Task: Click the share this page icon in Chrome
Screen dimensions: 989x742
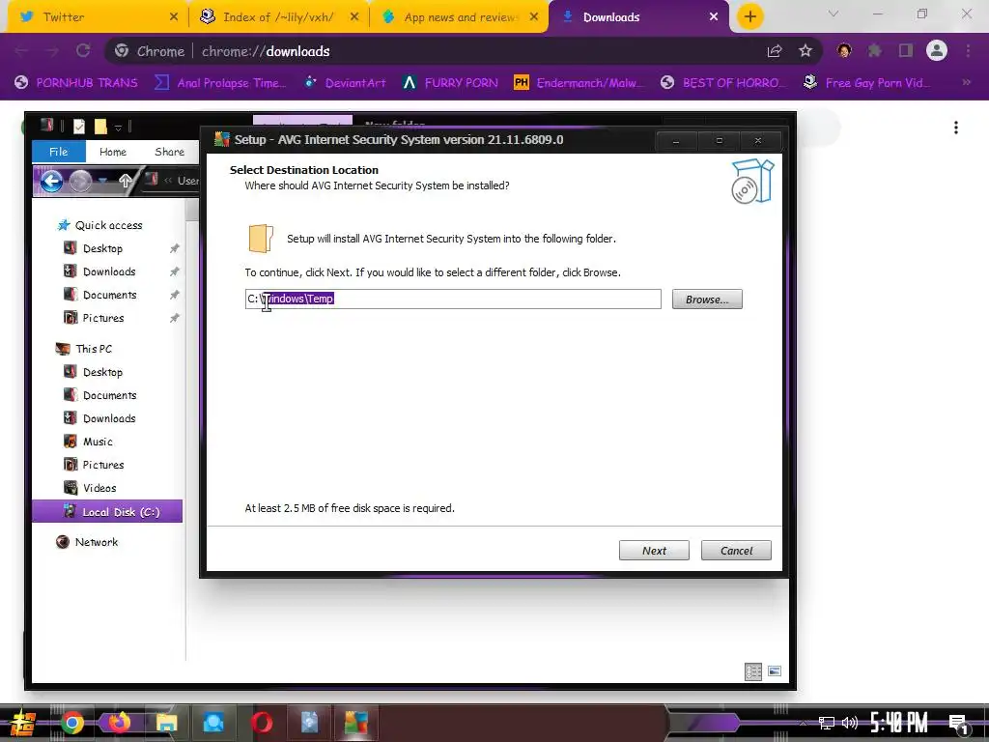Action: (x=775, y=51)
